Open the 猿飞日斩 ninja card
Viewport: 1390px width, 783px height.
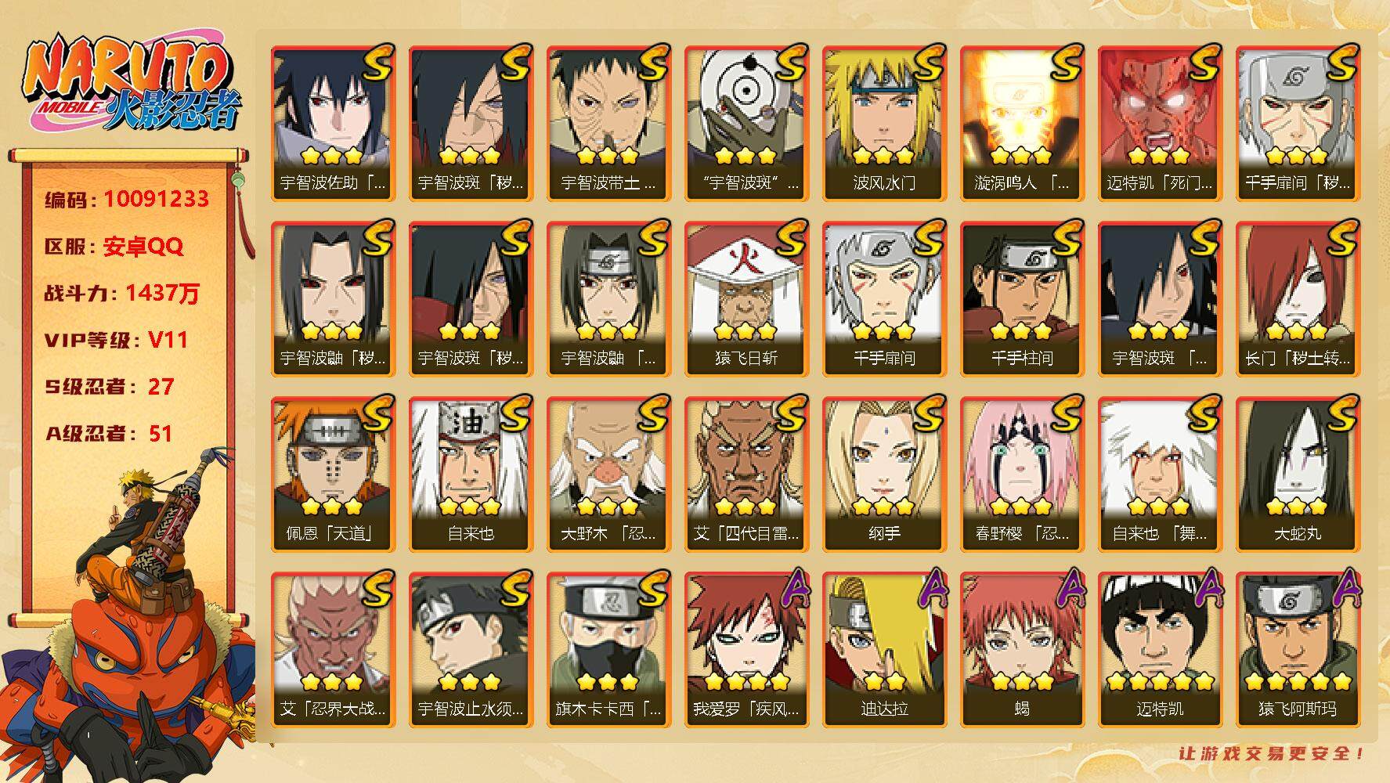pos(746,298)
